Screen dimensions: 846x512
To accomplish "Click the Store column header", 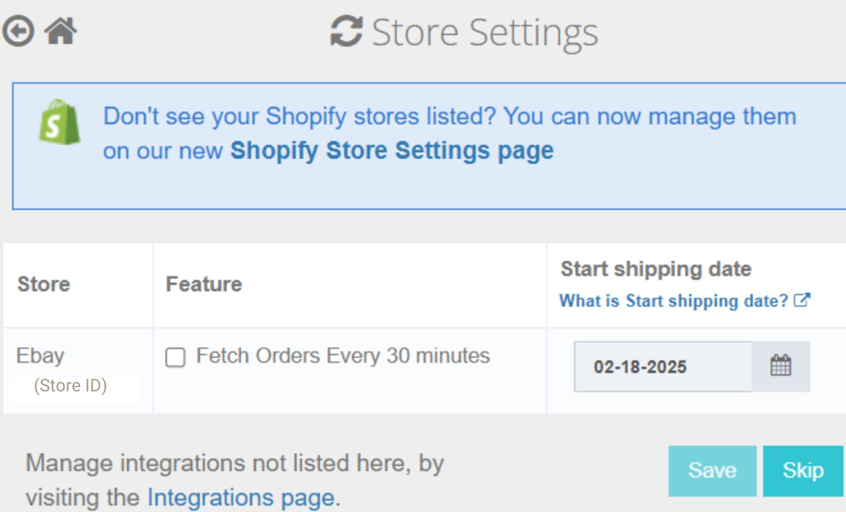I will 43,284.
